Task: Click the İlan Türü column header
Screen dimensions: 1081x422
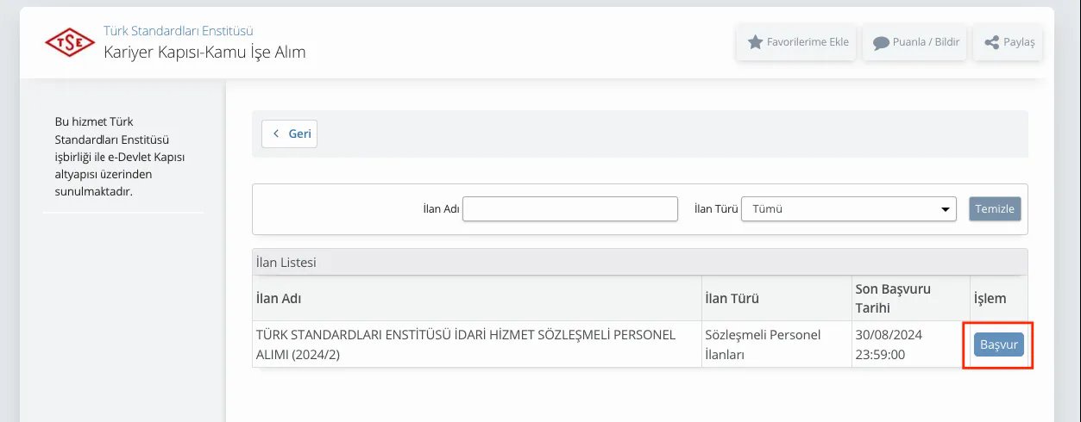Action: 732,299
